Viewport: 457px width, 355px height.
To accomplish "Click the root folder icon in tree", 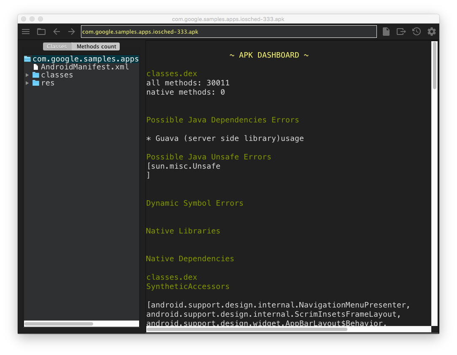I will point(27,59).
